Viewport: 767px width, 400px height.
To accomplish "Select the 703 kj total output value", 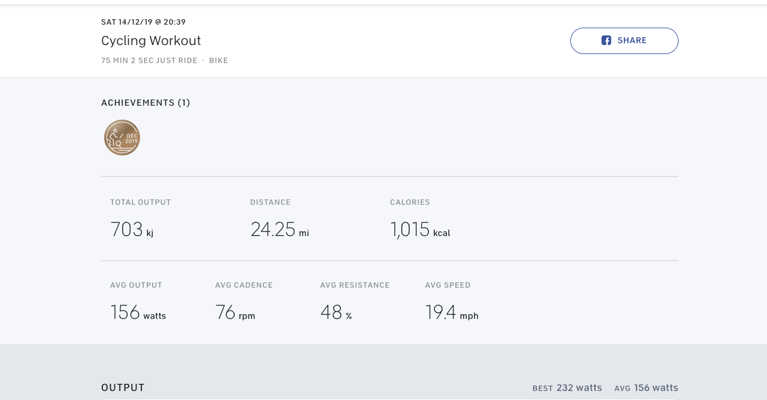I will [132, 230].
